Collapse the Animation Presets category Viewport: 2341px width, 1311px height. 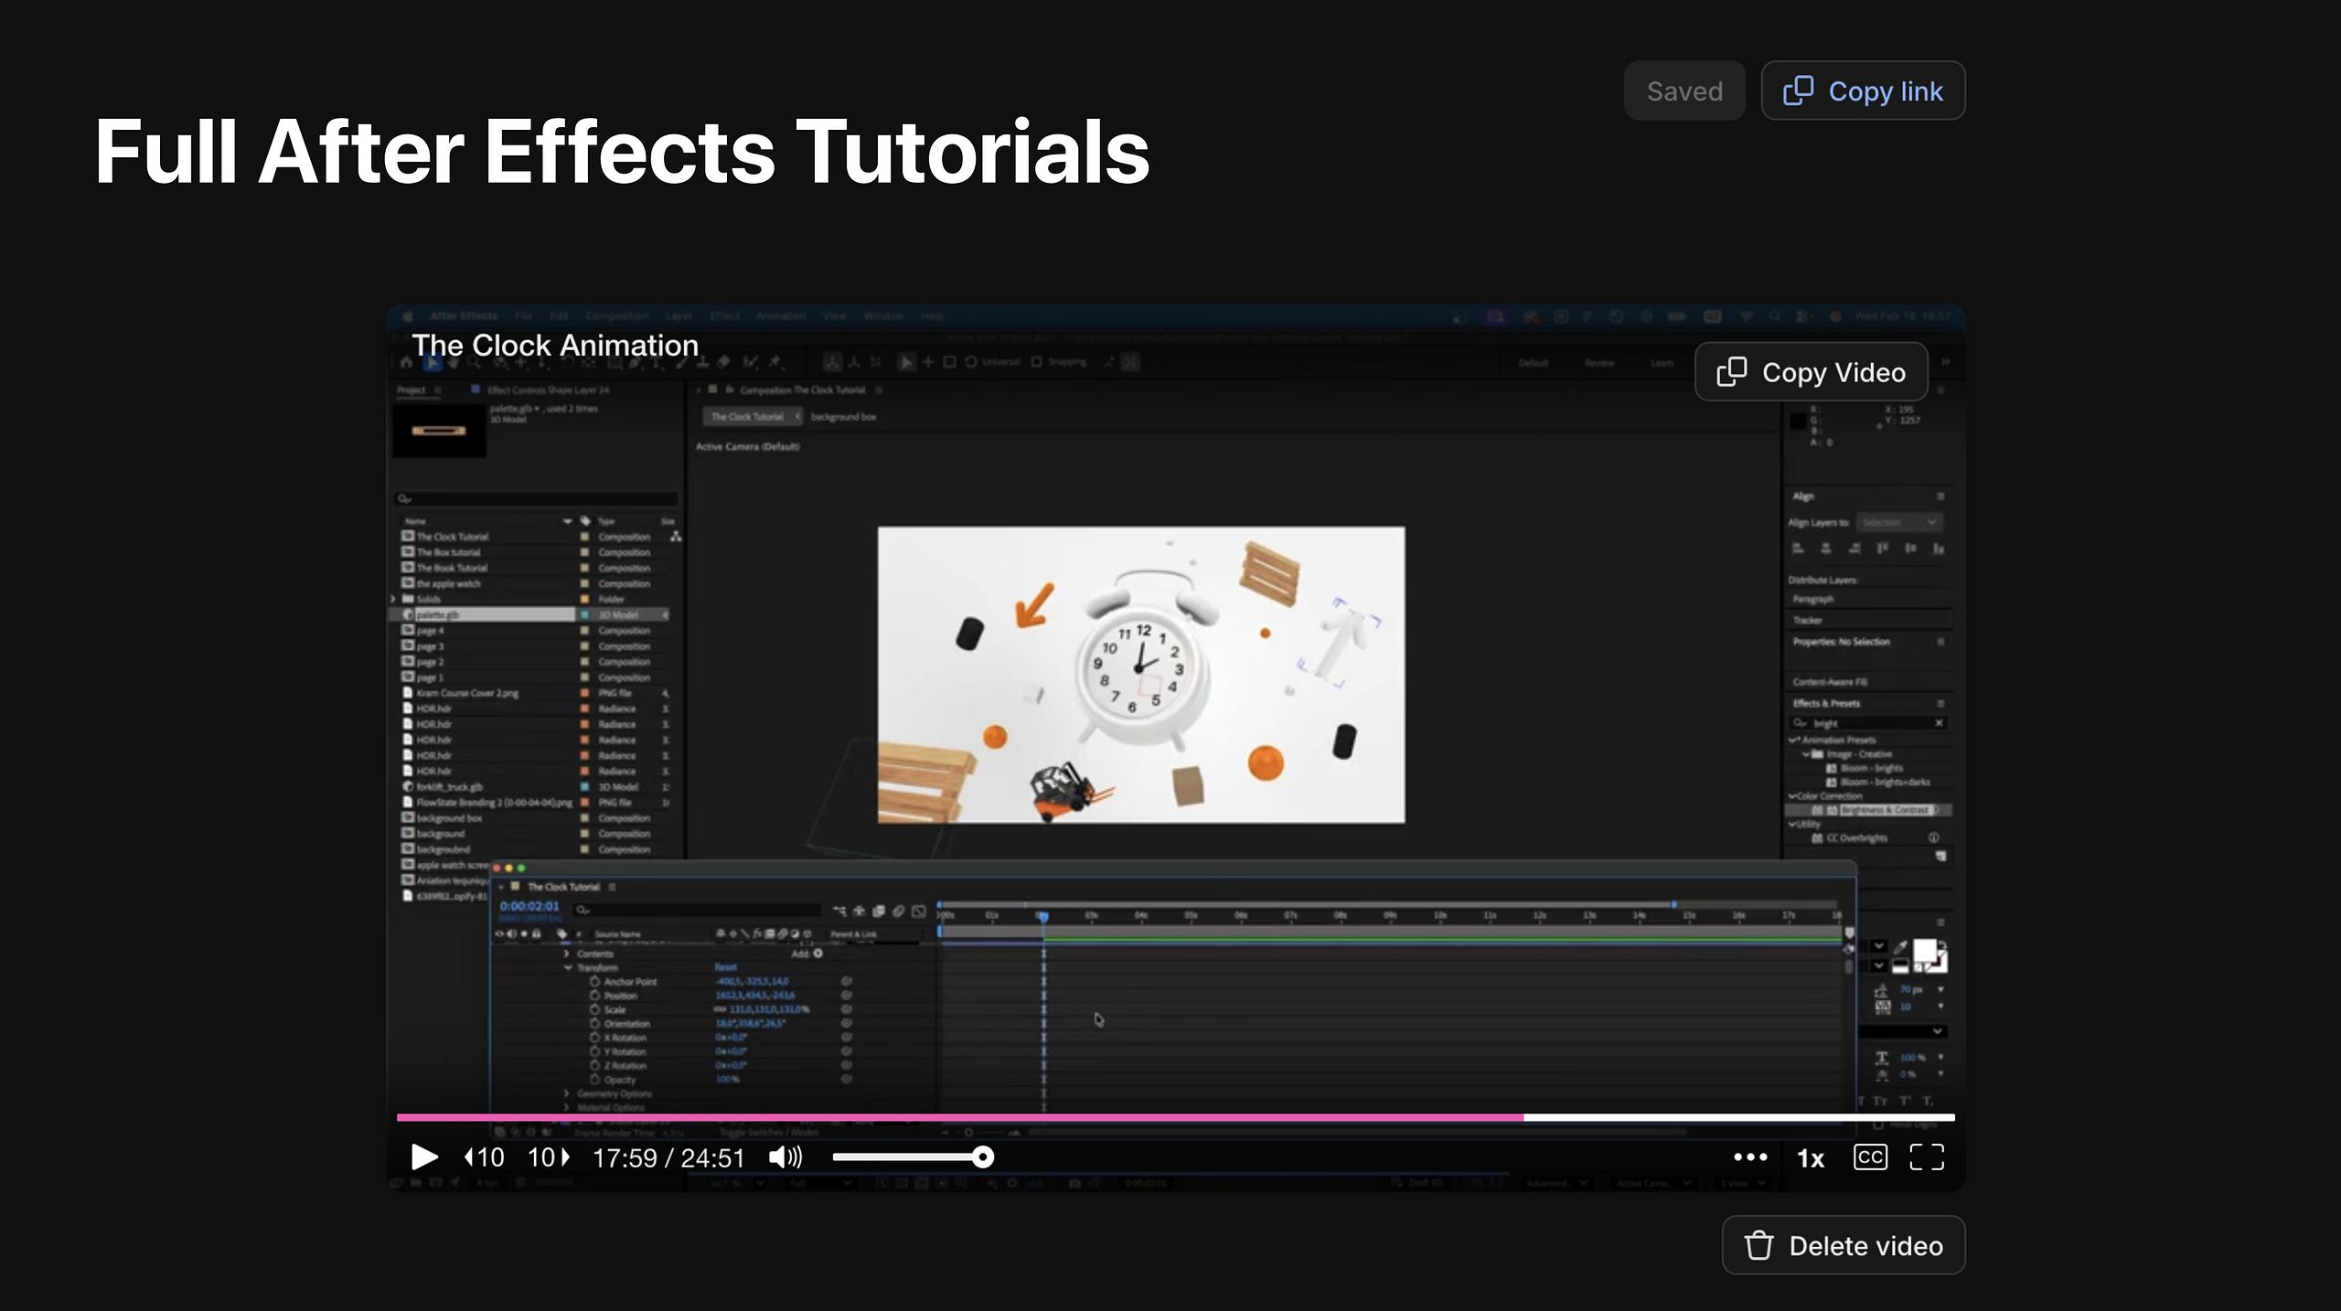(1793, 740)
